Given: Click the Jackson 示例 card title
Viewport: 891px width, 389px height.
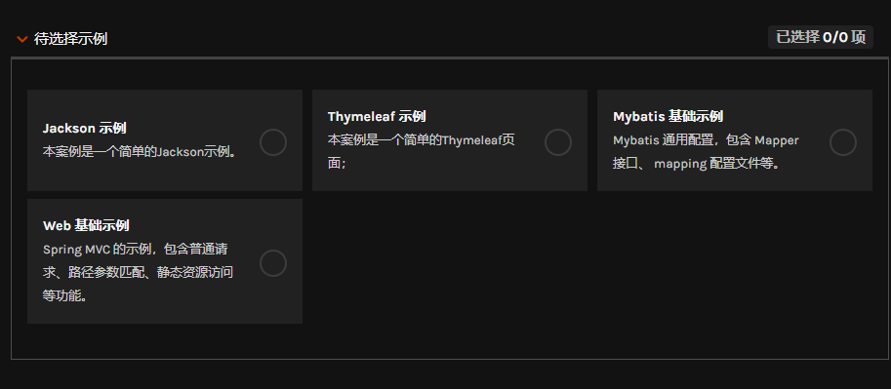Looking at the screenshot, I should [84, 129].
